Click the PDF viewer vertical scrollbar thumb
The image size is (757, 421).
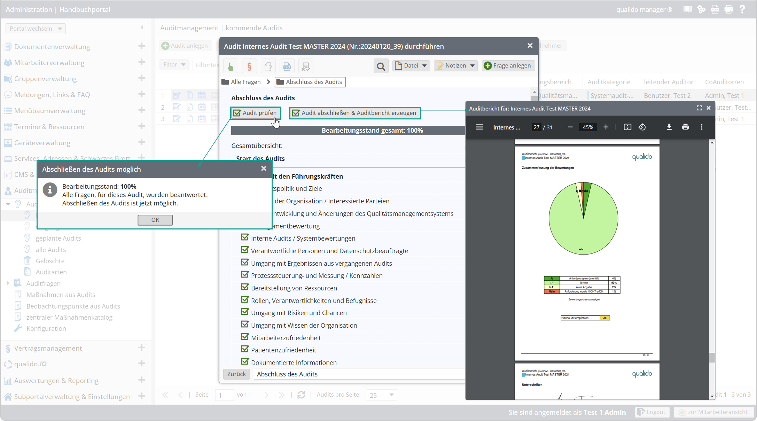pos(712,357)
